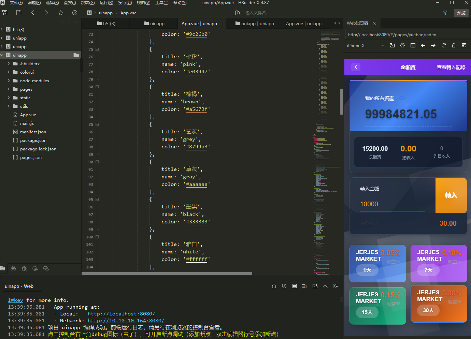The width and height of the screenshot is (471, 339).
Task: Switch to uniapp | uniapp tab
Action: point(255,24)
